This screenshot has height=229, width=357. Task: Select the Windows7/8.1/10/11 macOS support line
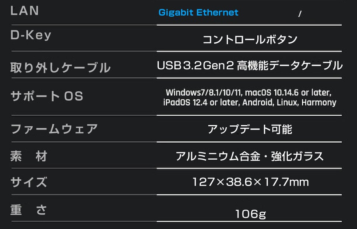249,92
